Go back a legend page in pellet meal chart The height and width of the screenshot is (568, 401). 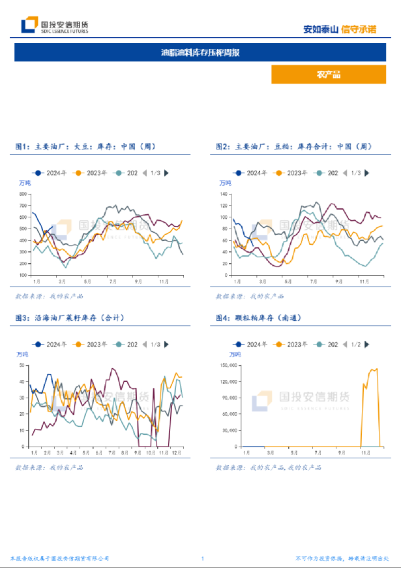(345, 344)
